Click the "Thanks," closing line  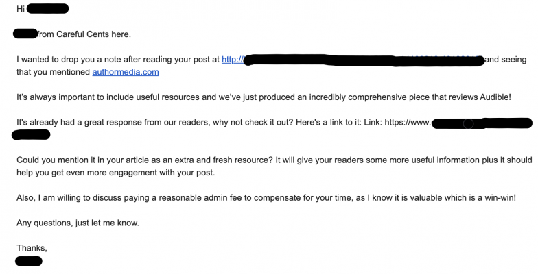(x=32, y=248)
